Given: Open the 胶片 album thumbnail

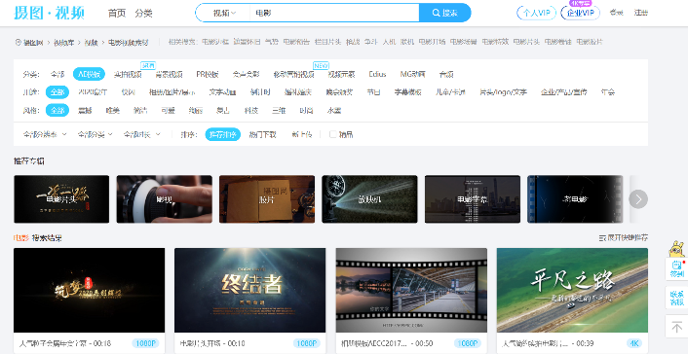Looking at the screenshot, I should tap(267, 199).
